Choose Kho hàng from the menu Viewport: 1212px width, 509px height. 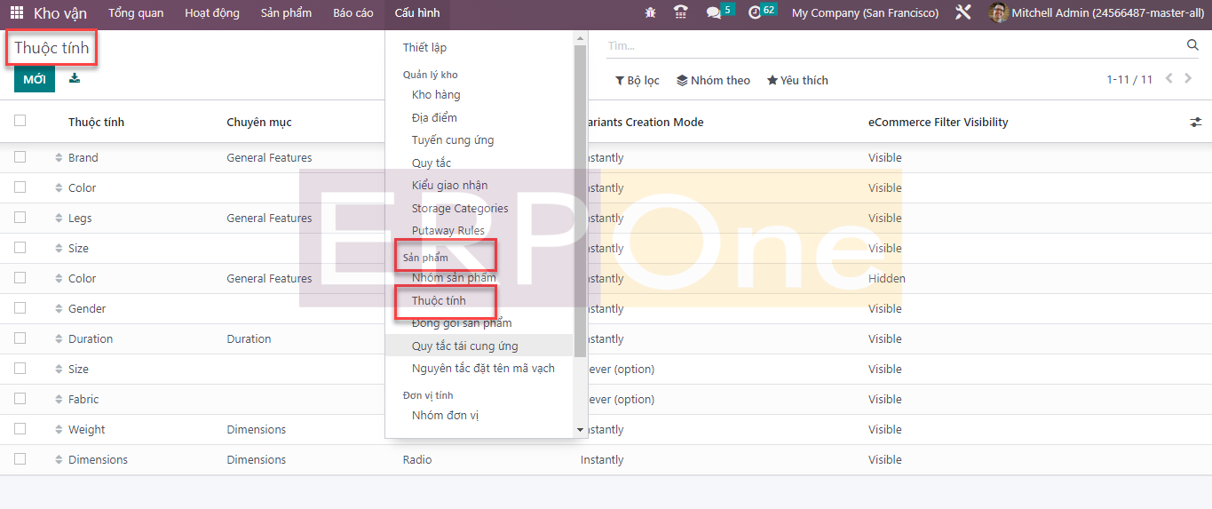[x=436, y=94]
